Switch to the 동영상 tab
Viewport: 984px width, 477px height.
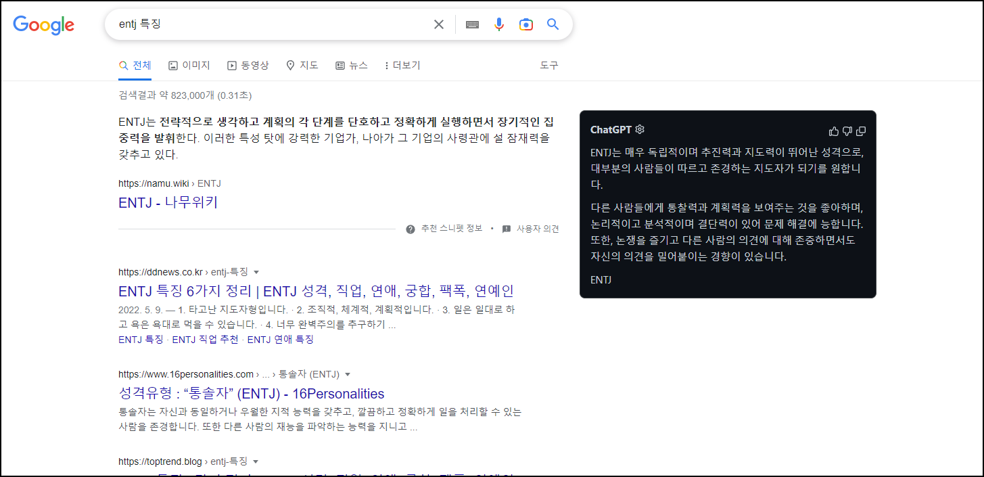pos(248,66)
